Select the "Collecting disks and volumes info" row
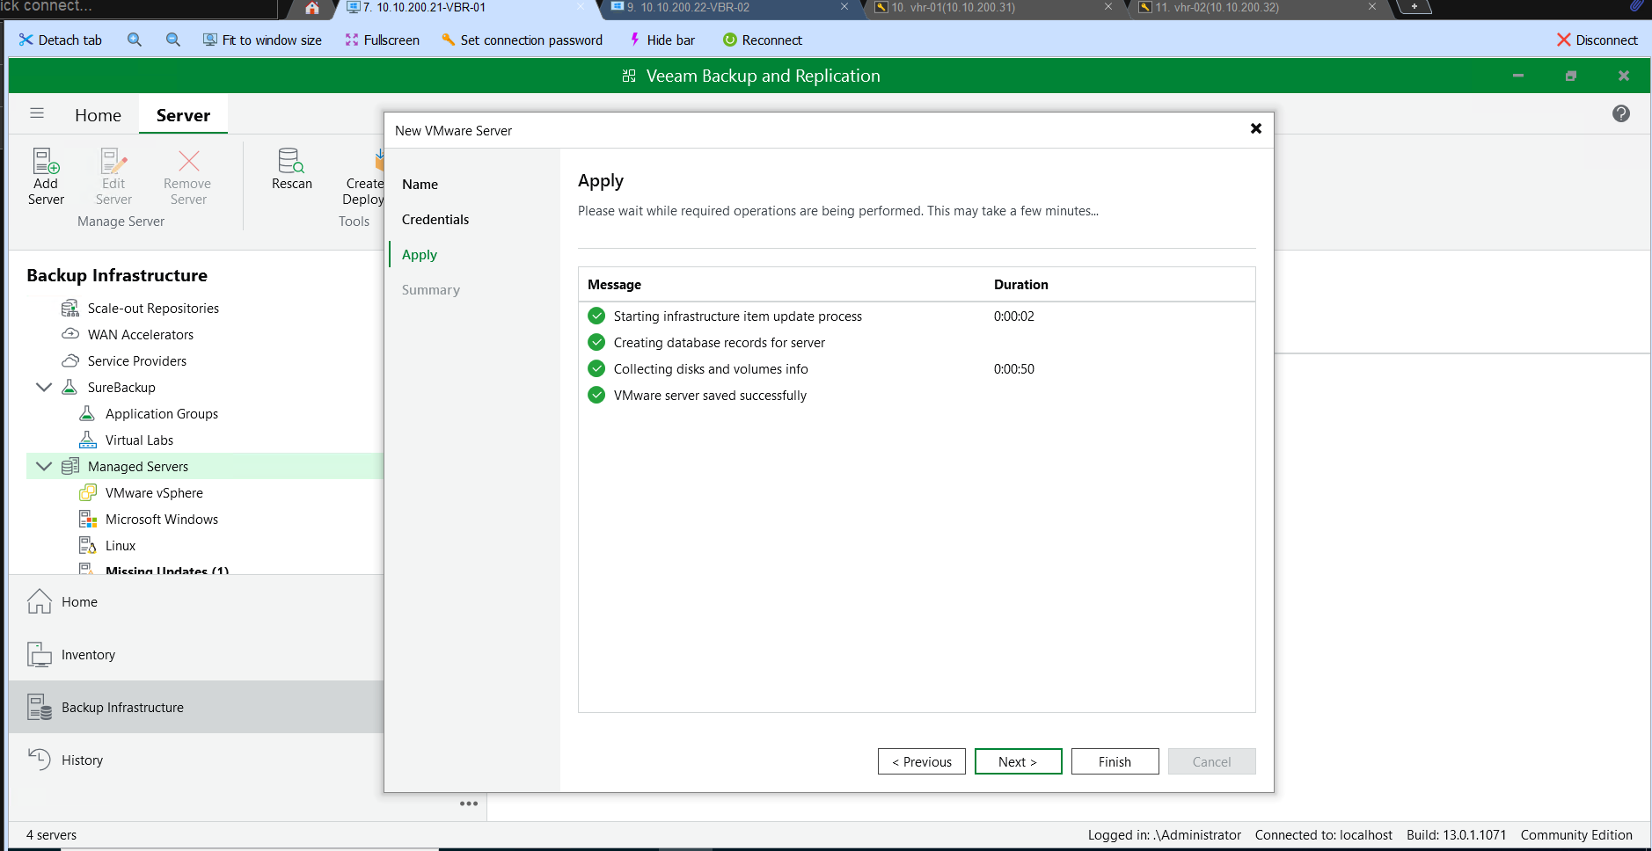The height and width of the screenshot is (851, 1652). pos(917,369)
